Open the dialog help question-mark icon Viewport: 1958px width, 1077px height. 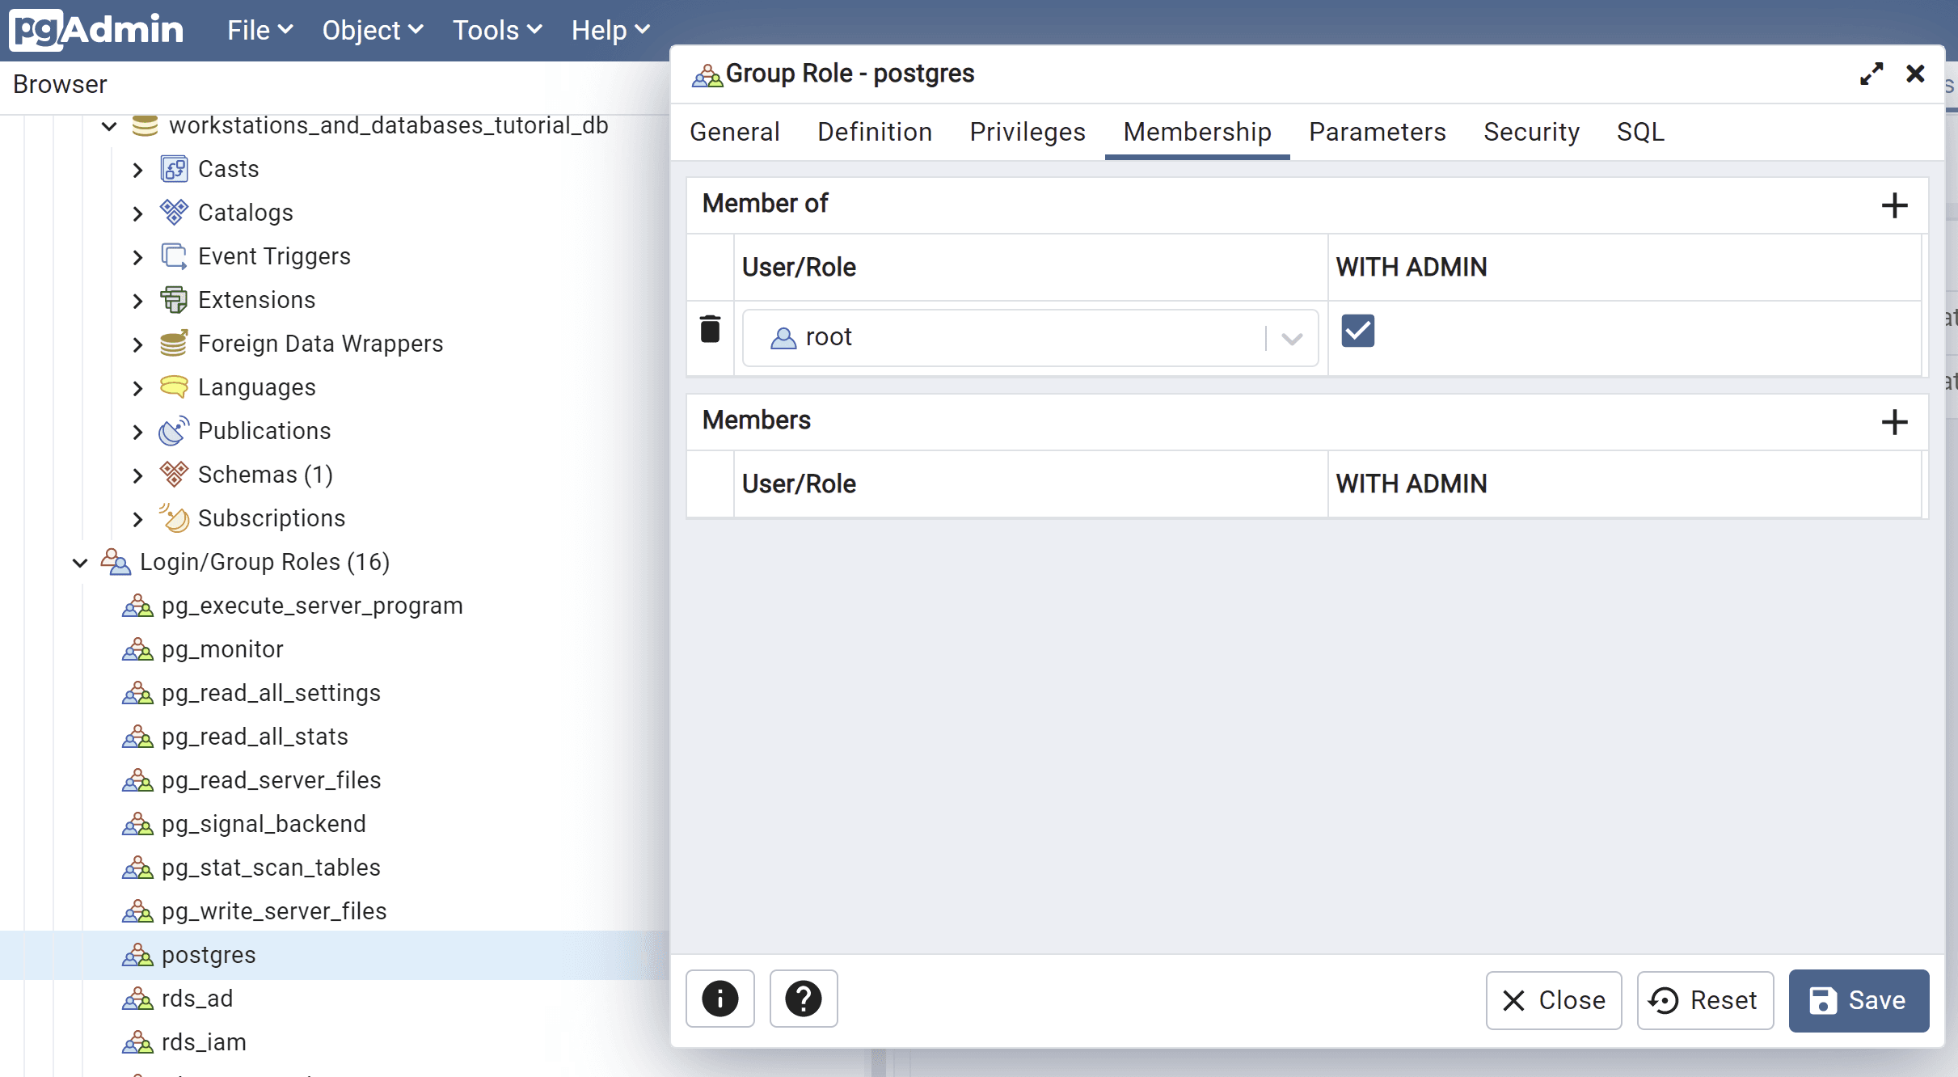[x=803, y=999]
